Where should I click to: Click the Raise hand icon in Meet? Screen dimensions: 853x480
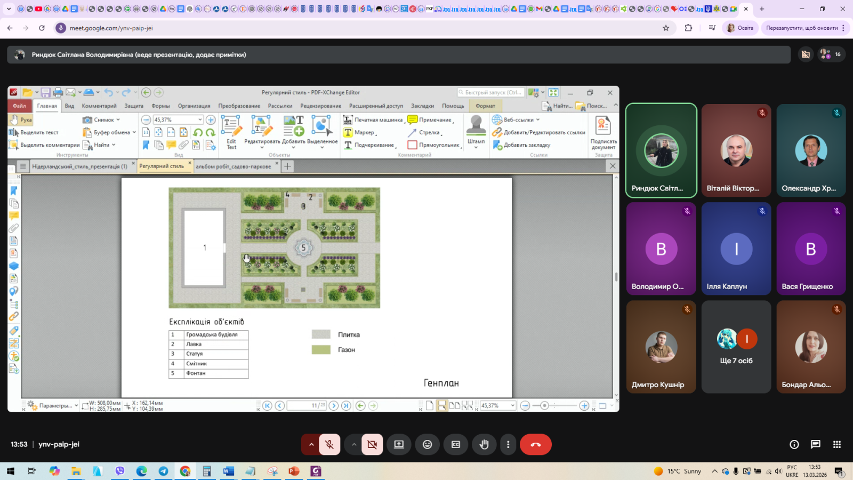pyautogui.click(x=484, y=444)
